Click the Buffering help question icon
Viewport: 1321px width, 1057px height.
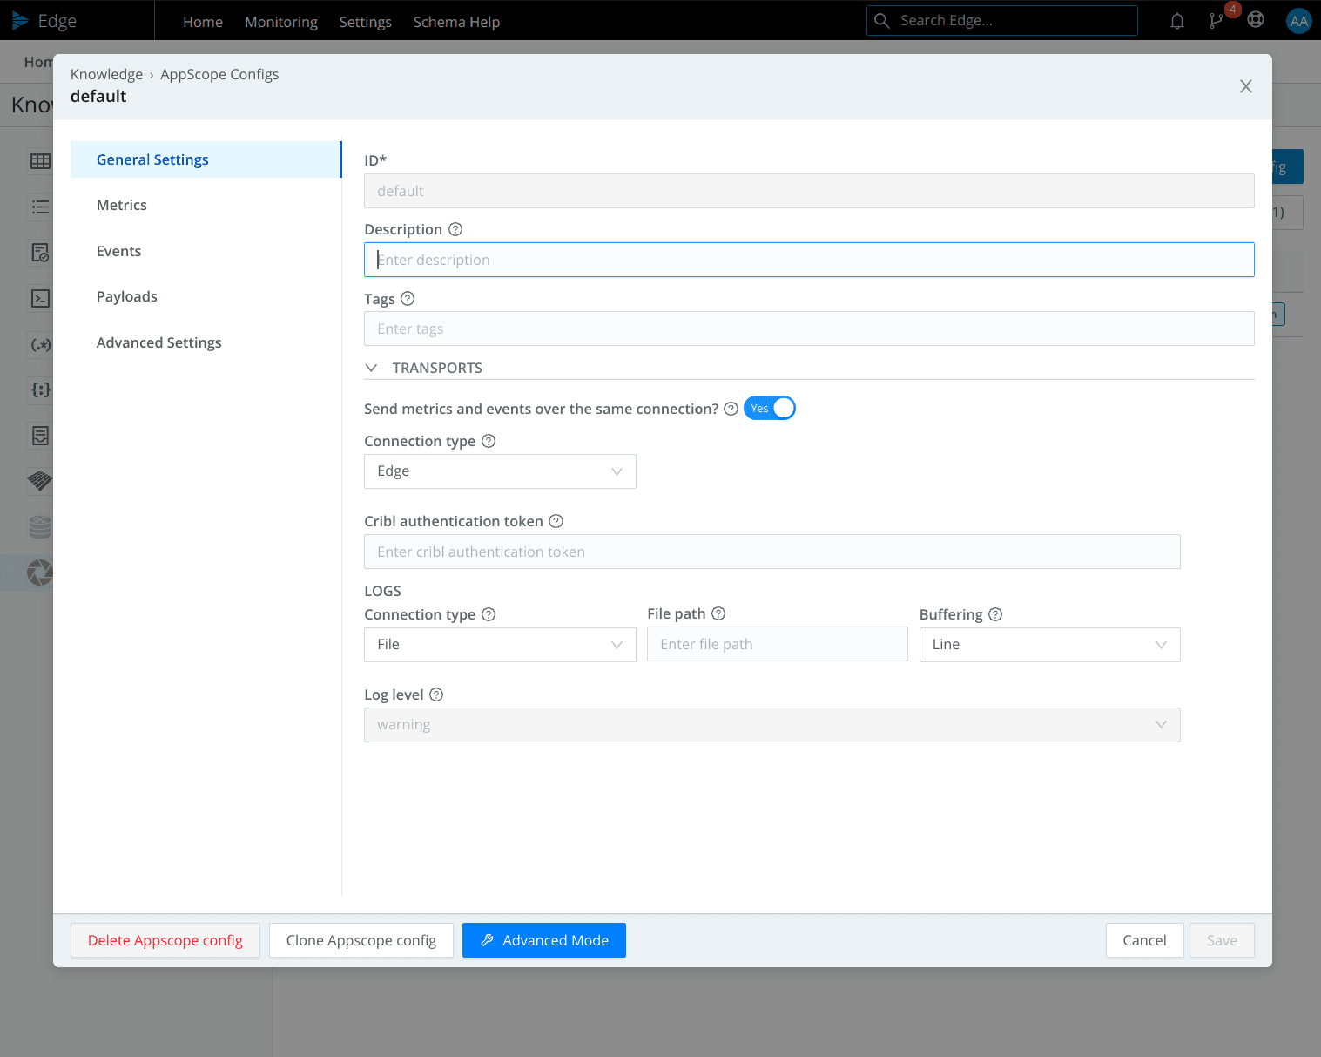point(995,614)
